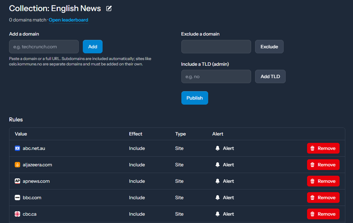Click the apnews.com AP favicon

[x=17, y=181]
